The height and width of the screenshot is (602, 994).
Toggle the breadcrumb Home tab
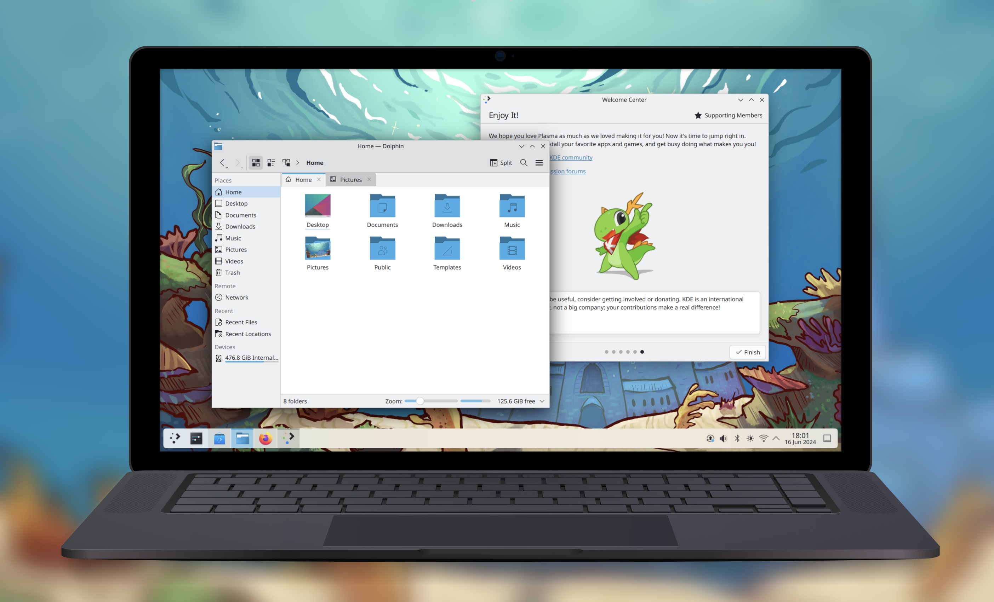[x=303, y=179]
